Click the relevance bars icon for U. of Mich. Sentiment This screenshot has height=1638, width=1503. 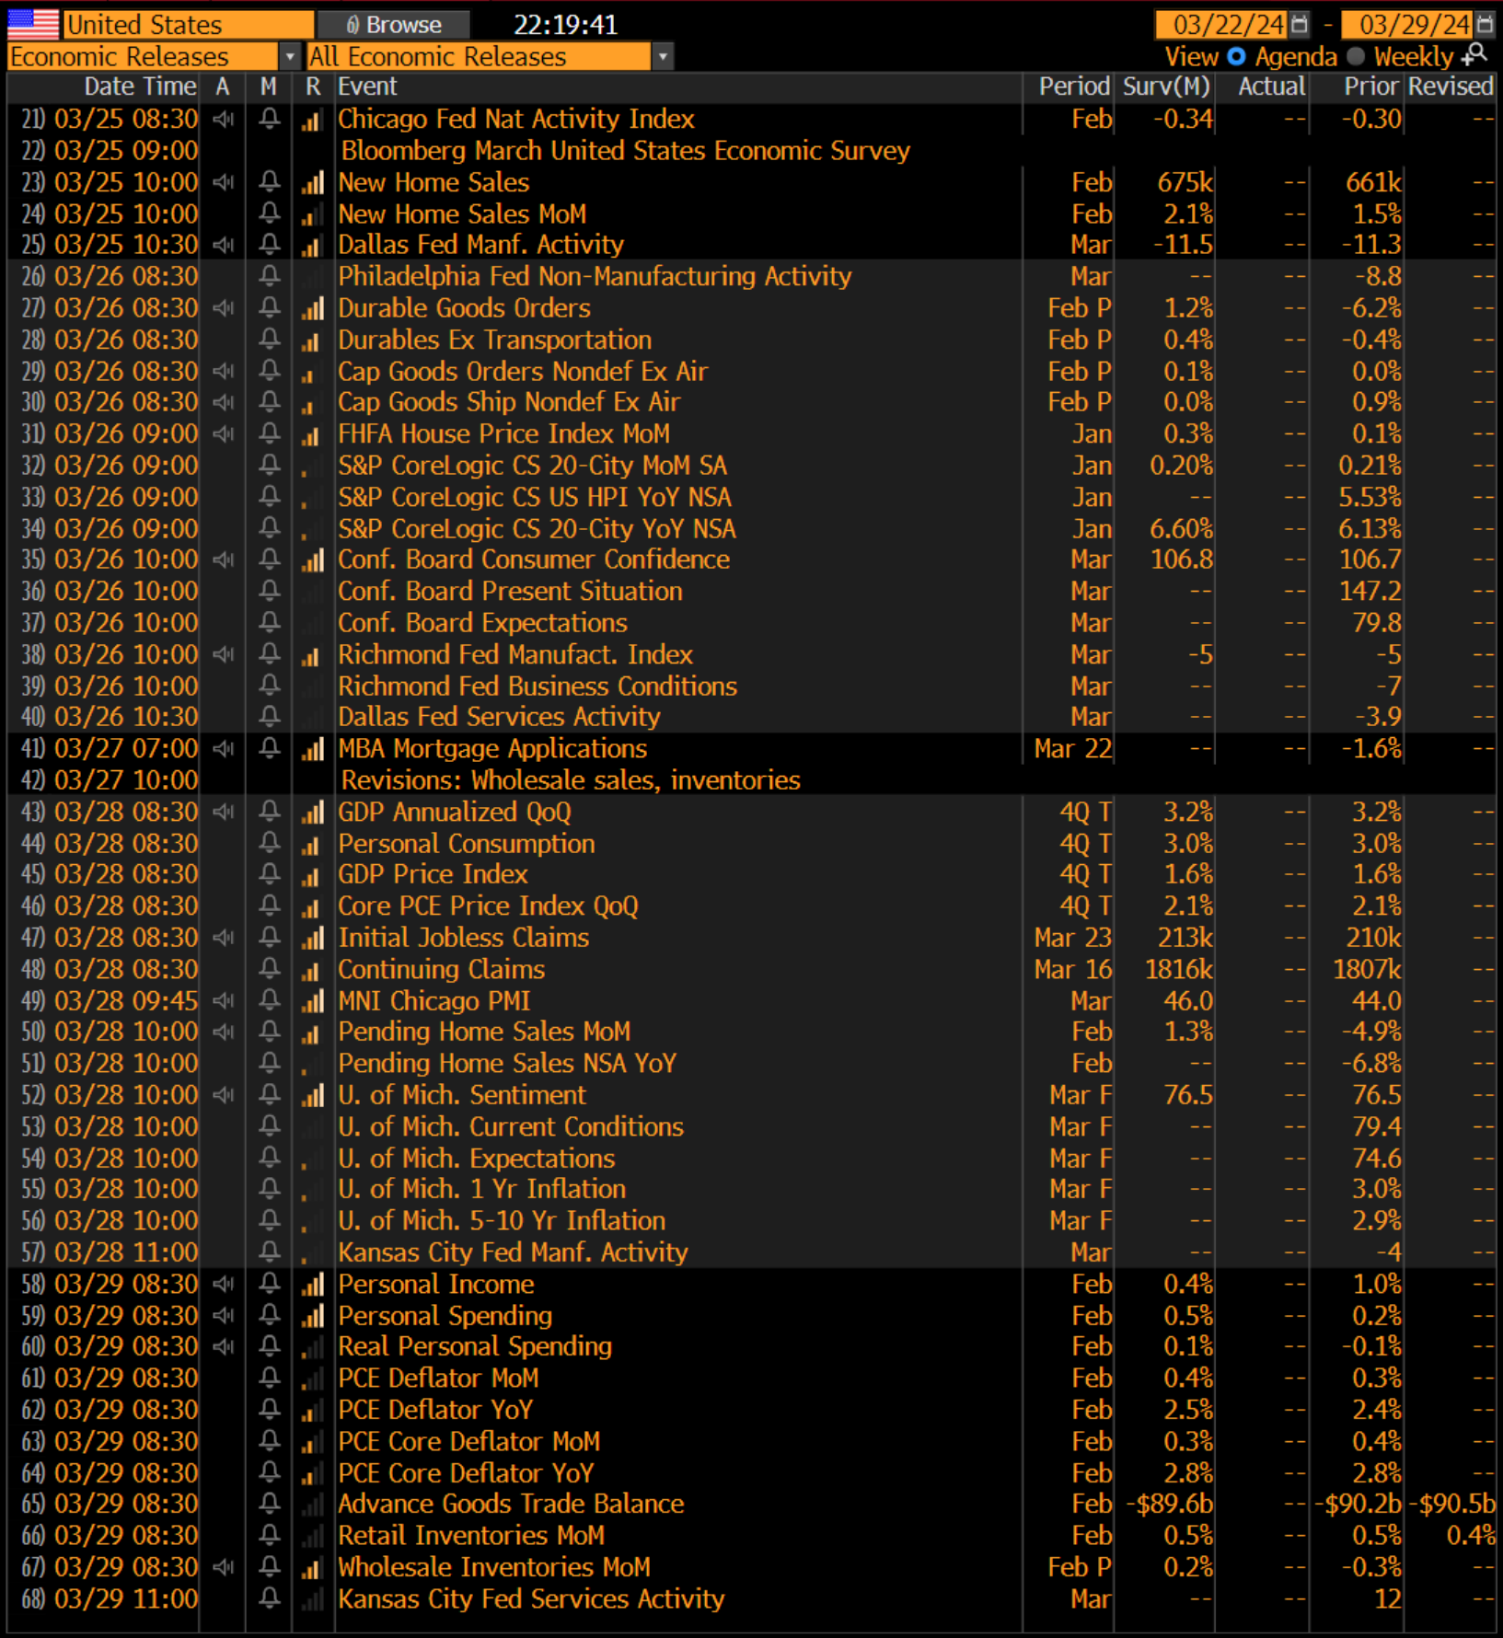pos(313,1095)
